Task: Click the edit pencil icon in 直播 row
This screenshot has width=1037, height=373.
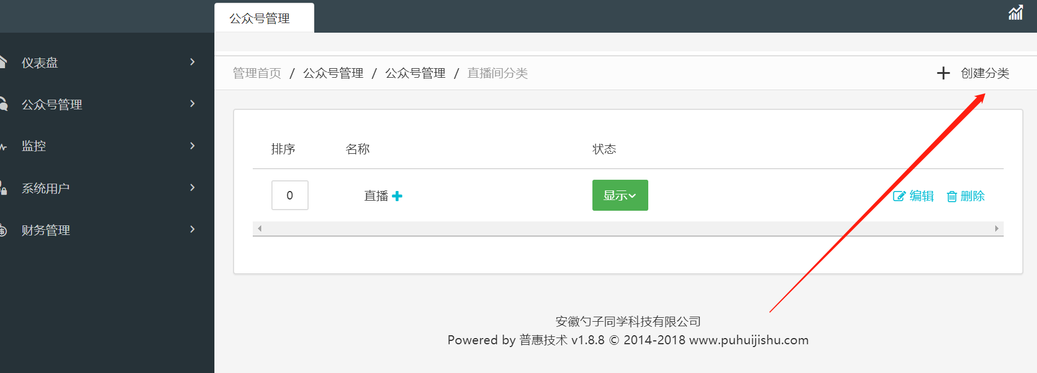Action: point(899,196)
